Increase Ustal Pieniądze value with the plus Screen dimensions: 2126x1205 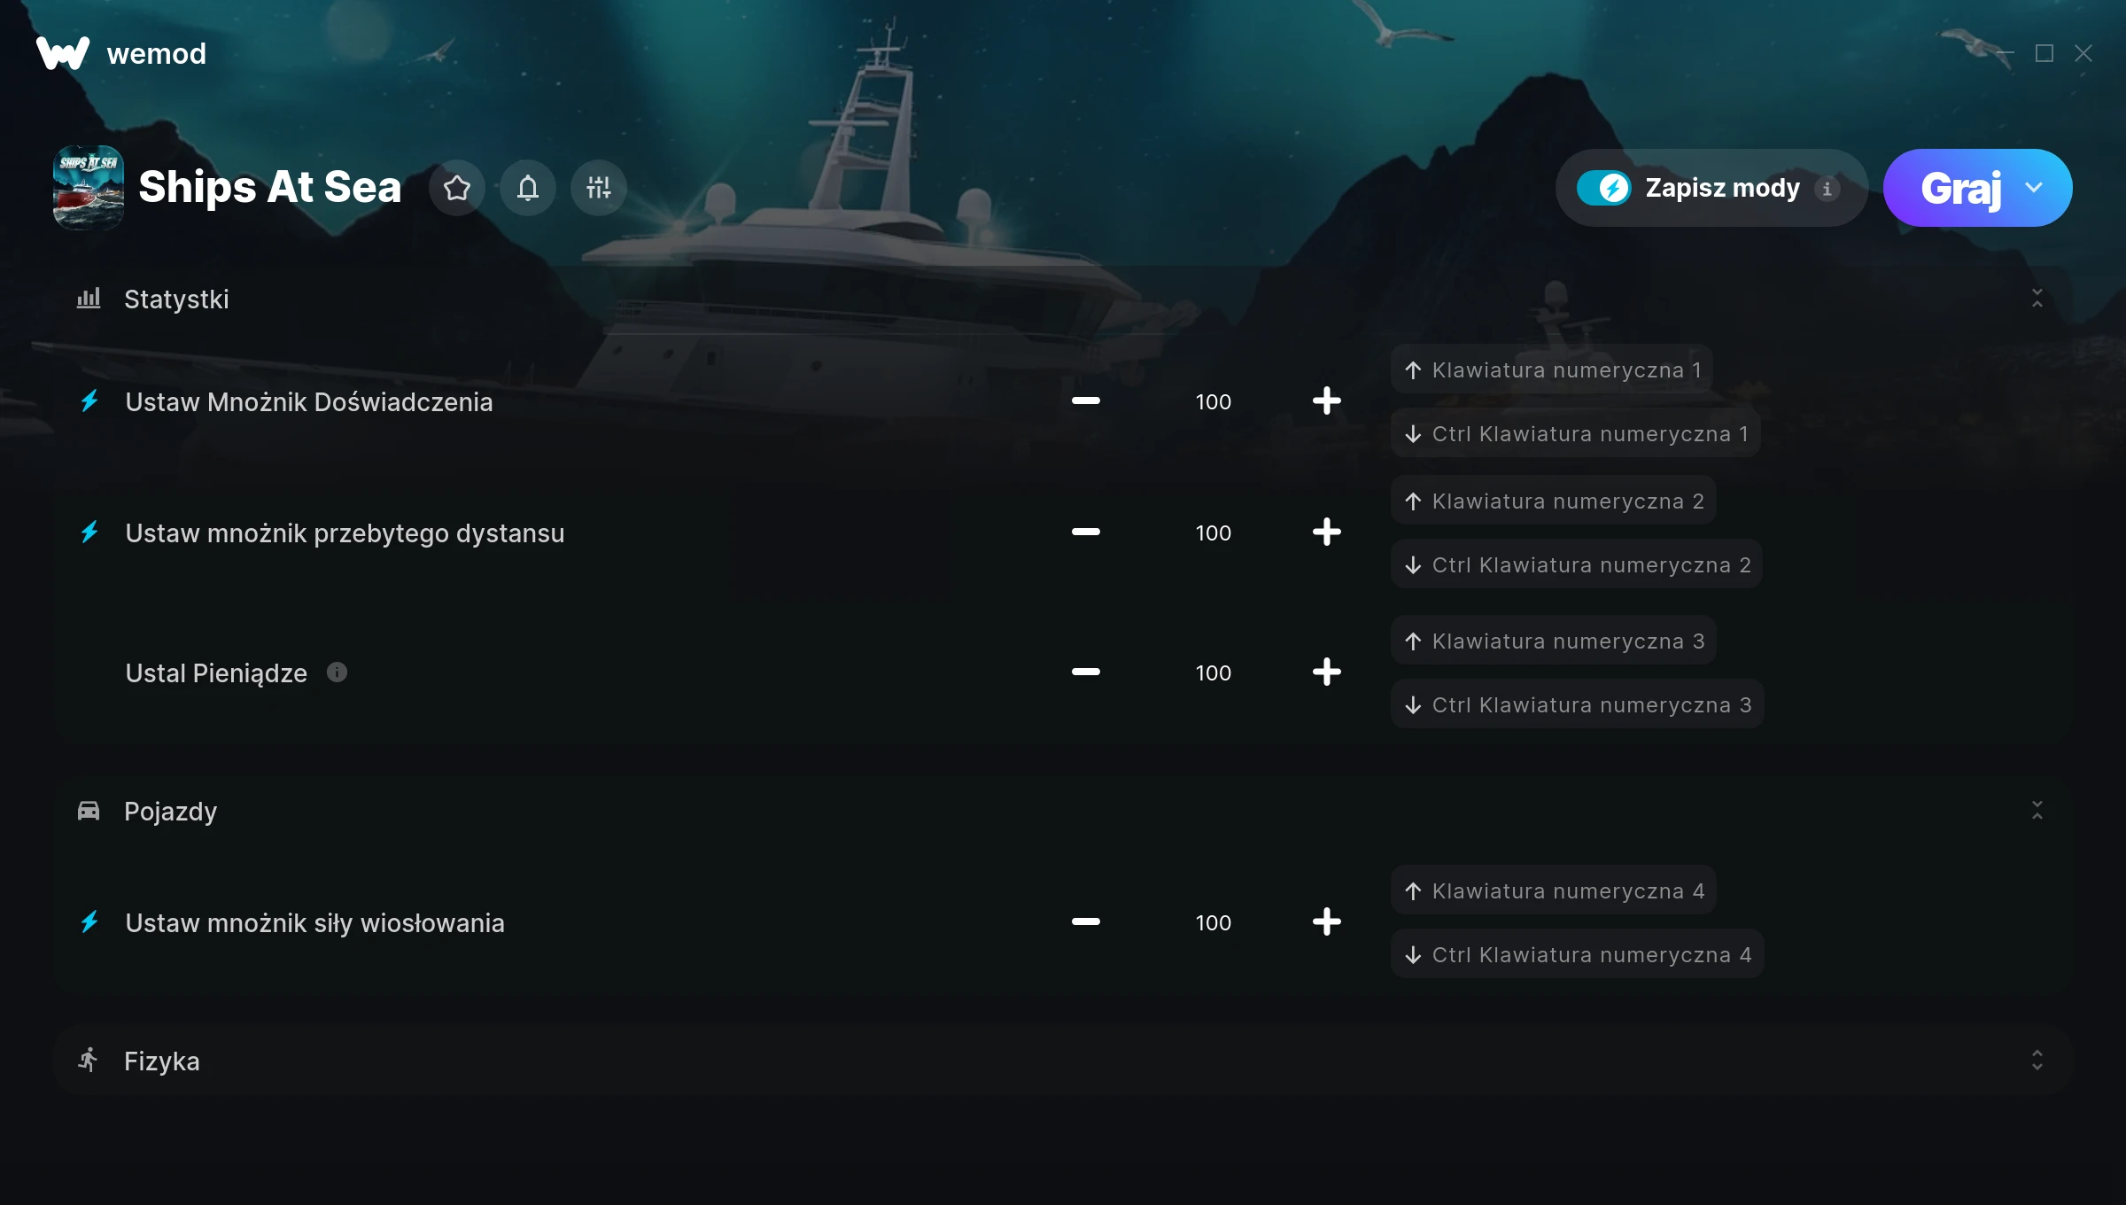tap(1326, 672)
